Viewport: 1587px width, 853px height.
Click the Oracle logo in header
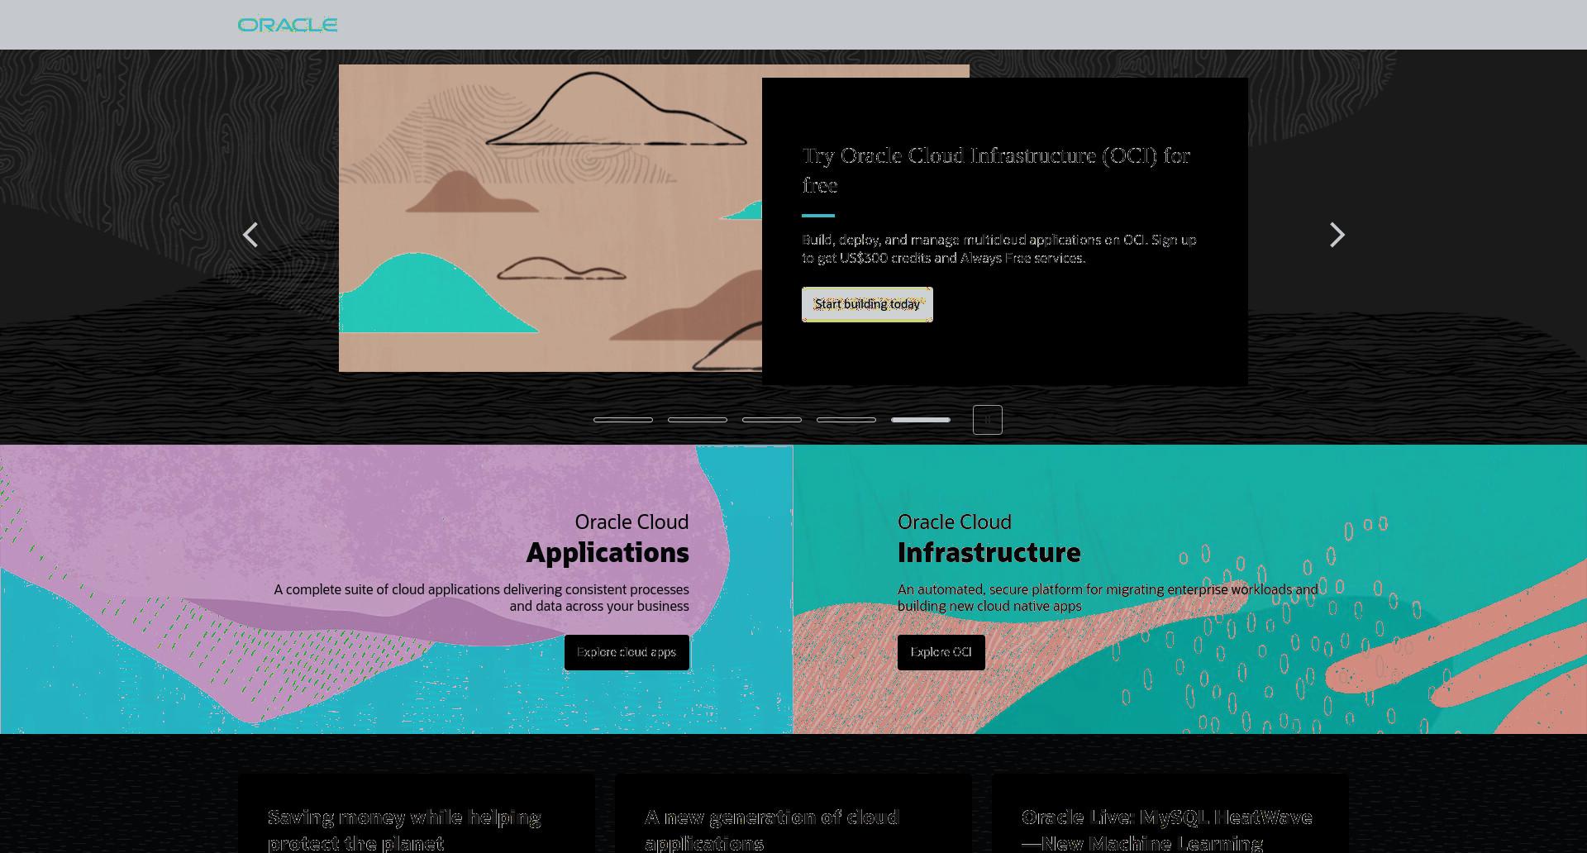288,25
